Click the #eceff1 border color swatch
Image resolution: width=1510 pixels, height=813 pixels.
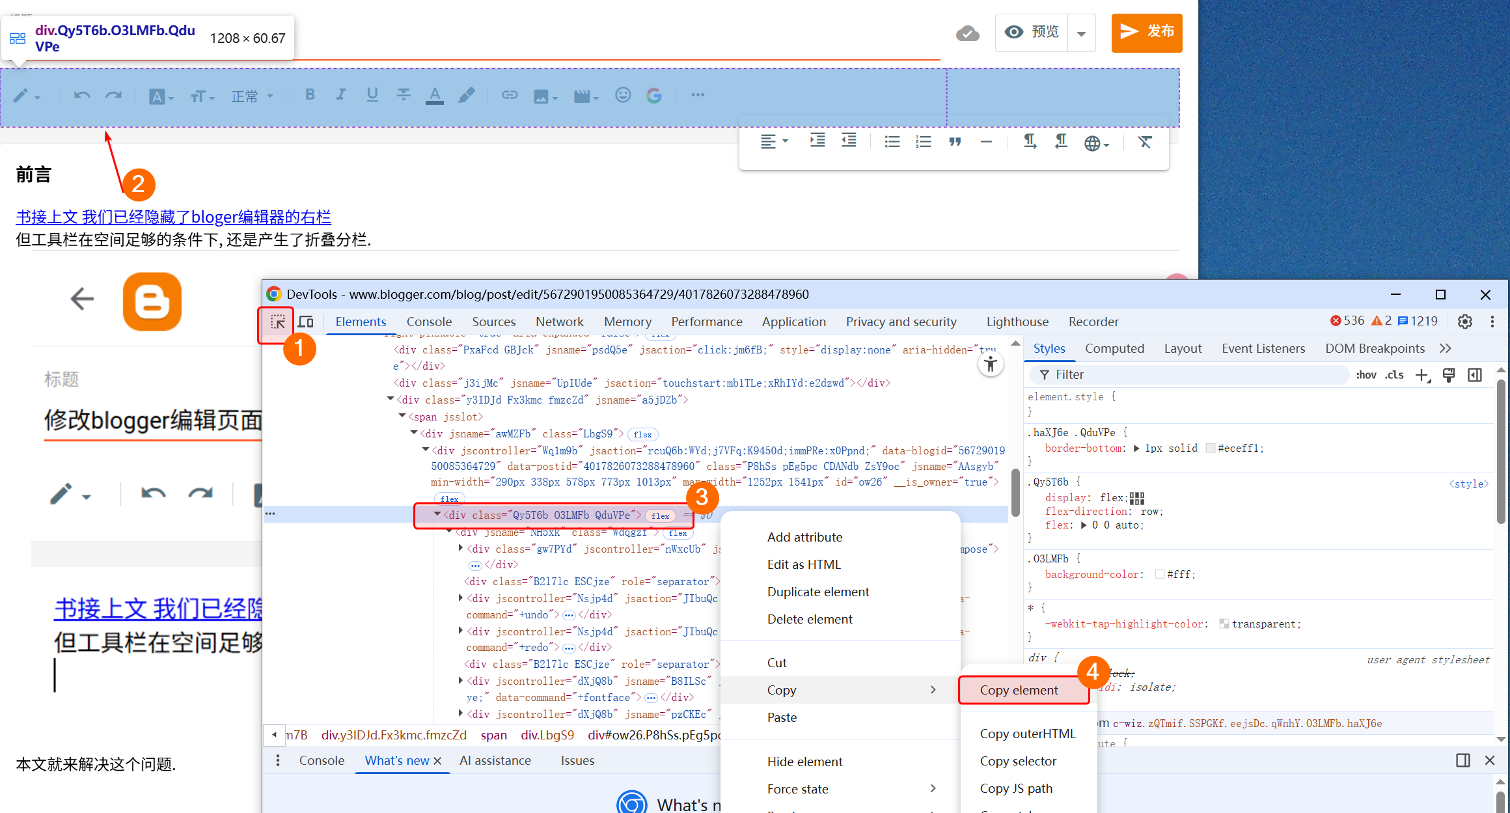click(x=1210, y=448)
